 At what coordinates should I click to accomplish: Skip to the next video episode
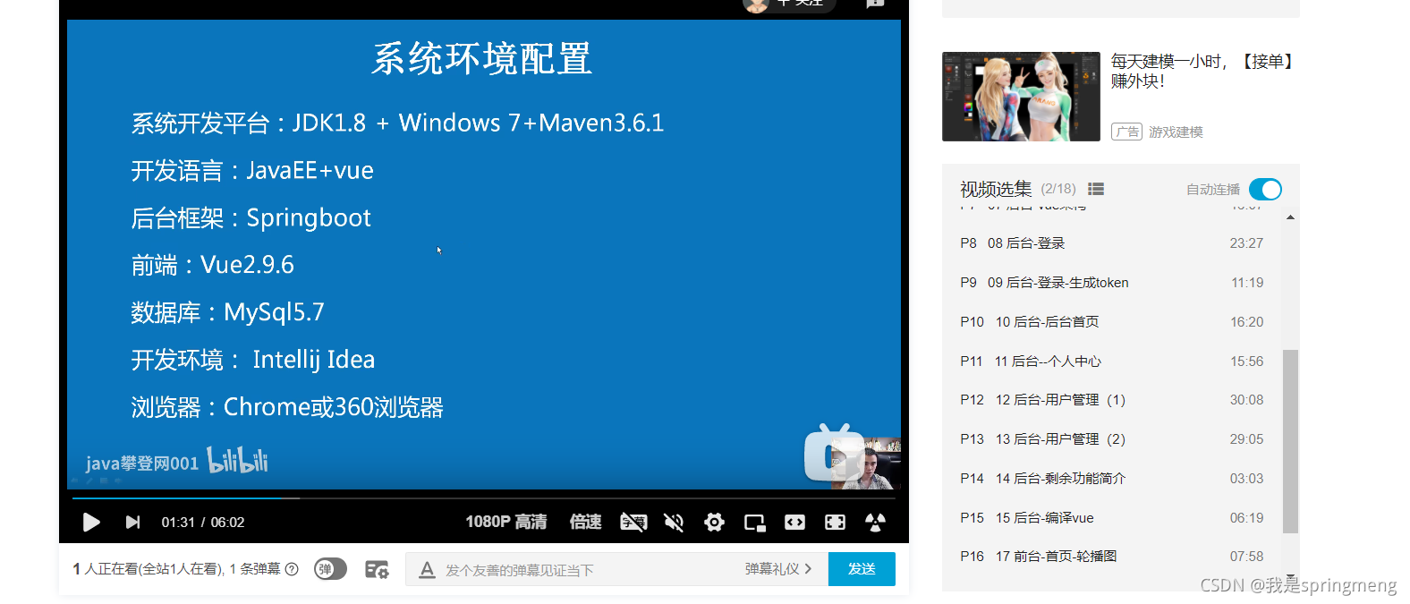[132, 522]
